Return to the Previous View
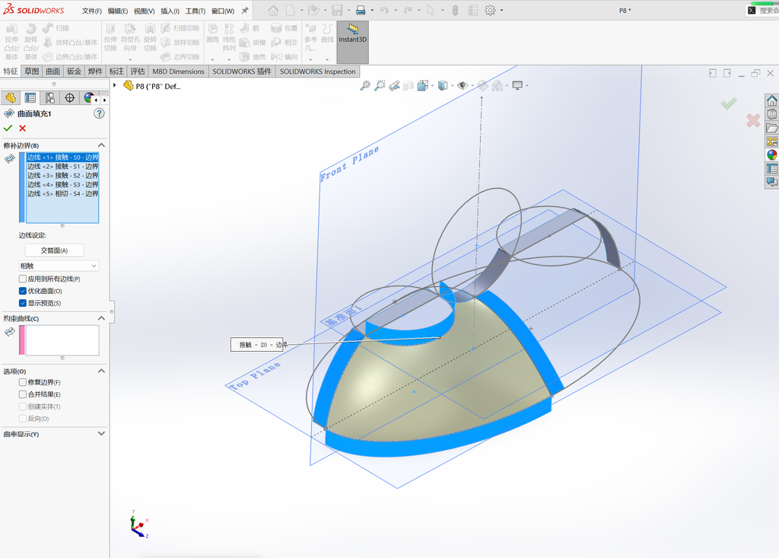Image resolution: width=779 pixels, height=558 pixels. pos(394,85)
